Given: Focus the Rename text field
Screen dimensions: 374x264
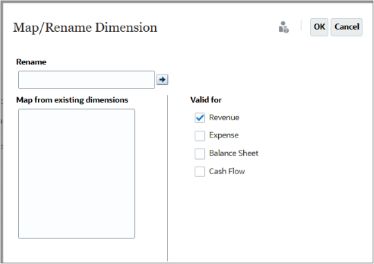Looking at the screenshot, I should pyautogui.click(x=87, y=79).
